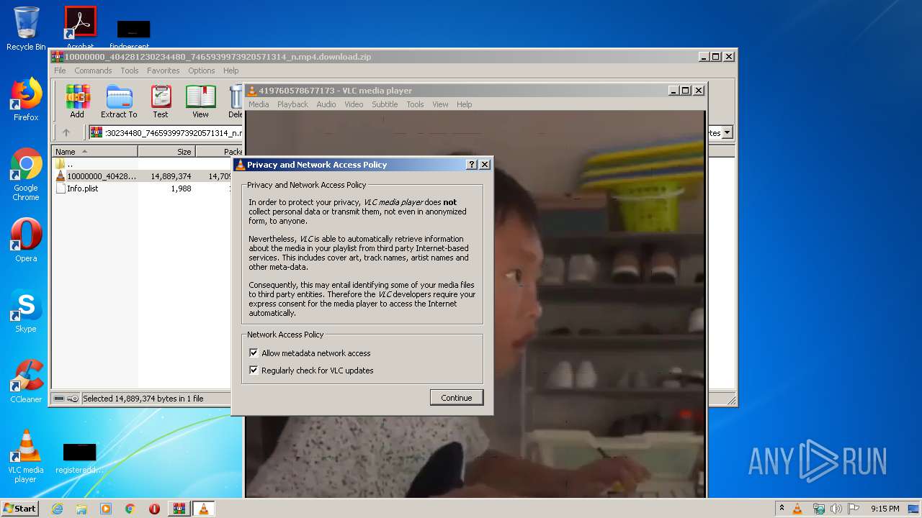922x518 pixels.
Task: Click the View icon in WinRAR toolbar
Action: (x=200, y=101)
